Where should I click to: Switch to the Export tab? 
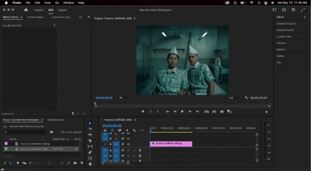pos(63,10)
